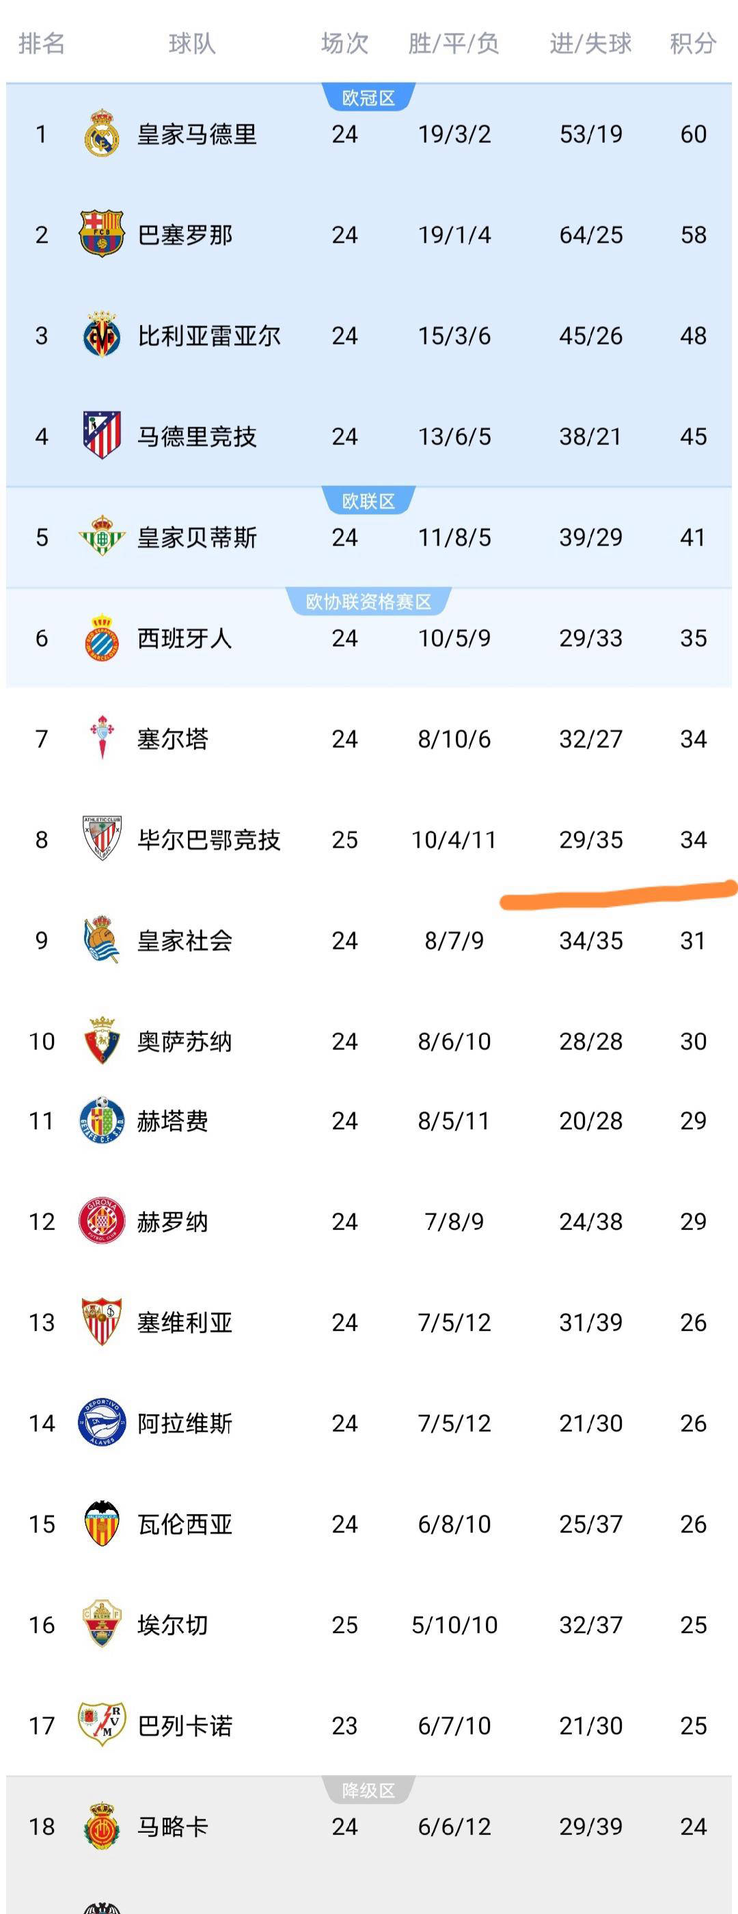The image size is (738, 1914).
Task: Open team name 皇家社会
Action: [184, 941]
